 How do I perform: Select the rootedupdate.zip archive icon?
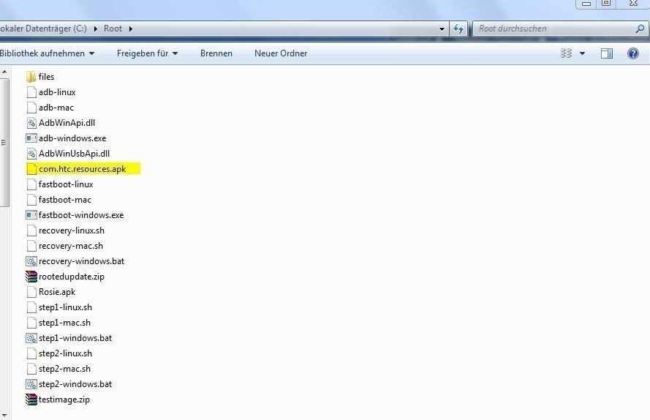(x=31, y=277)
